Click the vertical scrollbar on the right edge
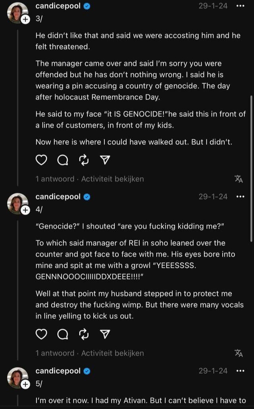254x409 pixels. [x=251, y=168]
